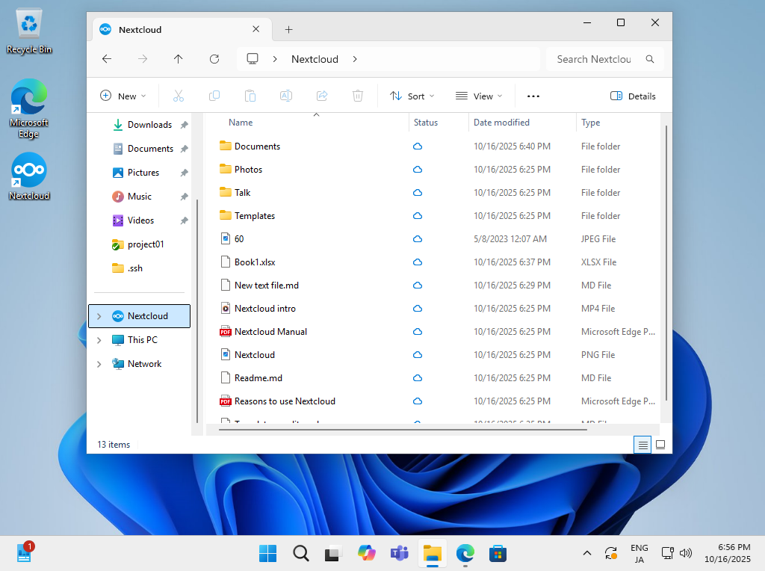Add a new tab

click(x=288, y=30)
